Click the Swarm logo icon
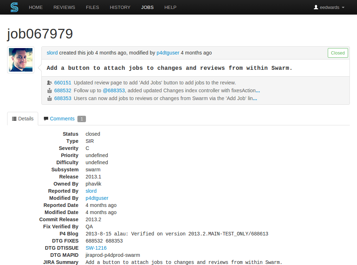Image resolution: width=357 pixels, height=265 pixels. 14,7
